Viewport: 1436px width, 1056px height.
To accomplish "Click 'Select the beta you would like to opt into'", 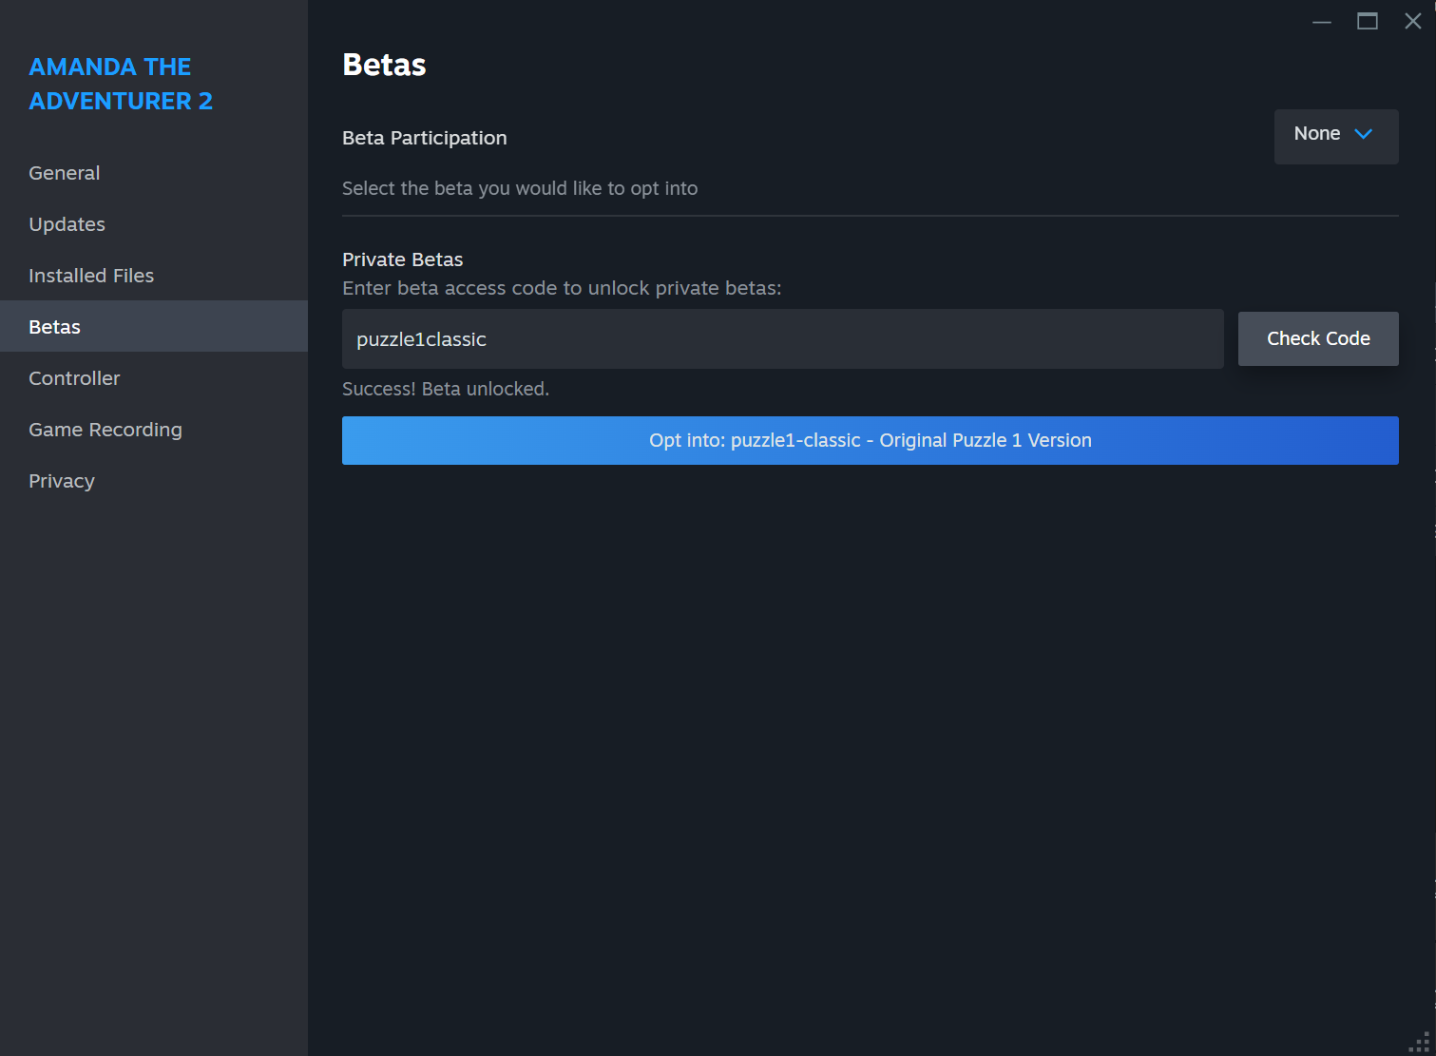I will 520,188.
